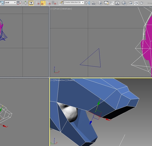Open the Manage Layers dialog
The height and width of the screenshot is (146, 152).
(100, 3)
